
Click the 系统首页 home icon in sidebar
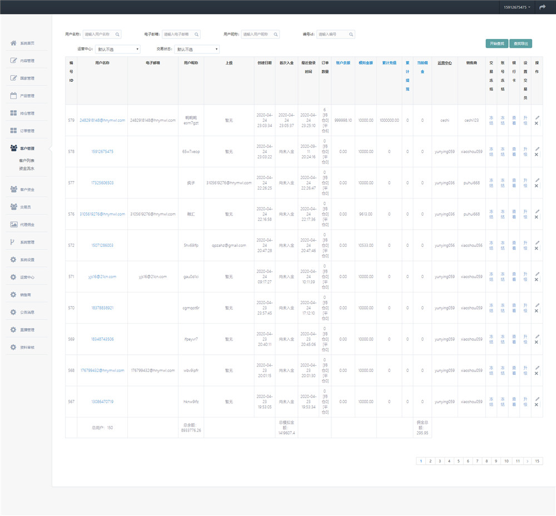[13, 43]
